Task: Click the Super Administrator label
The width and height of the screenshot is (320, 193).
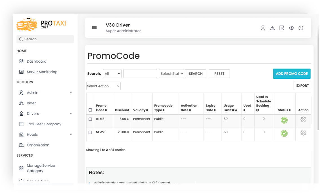Action: [123, 31]
